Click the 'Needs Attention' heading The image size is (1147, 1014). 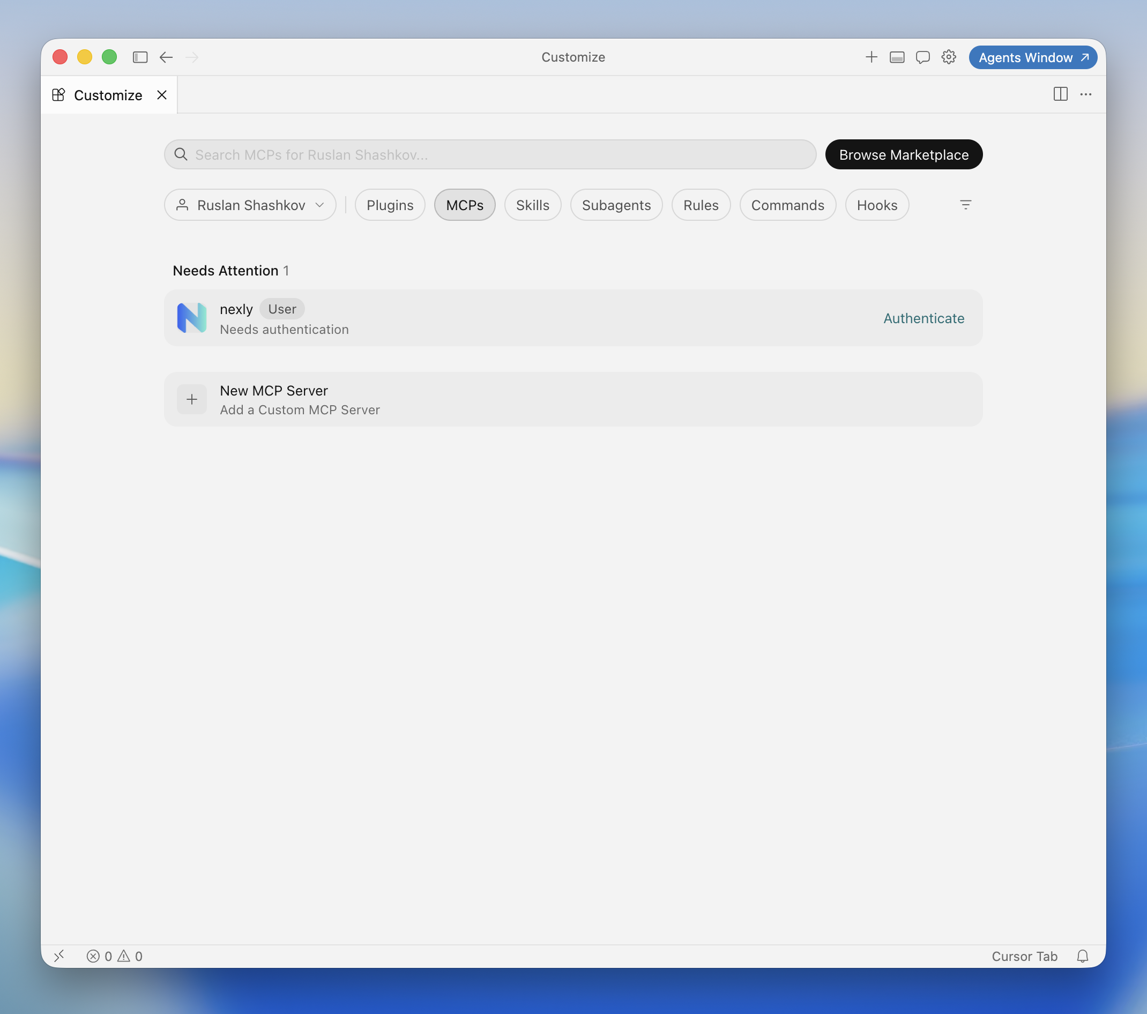click(x=225, y=271)
